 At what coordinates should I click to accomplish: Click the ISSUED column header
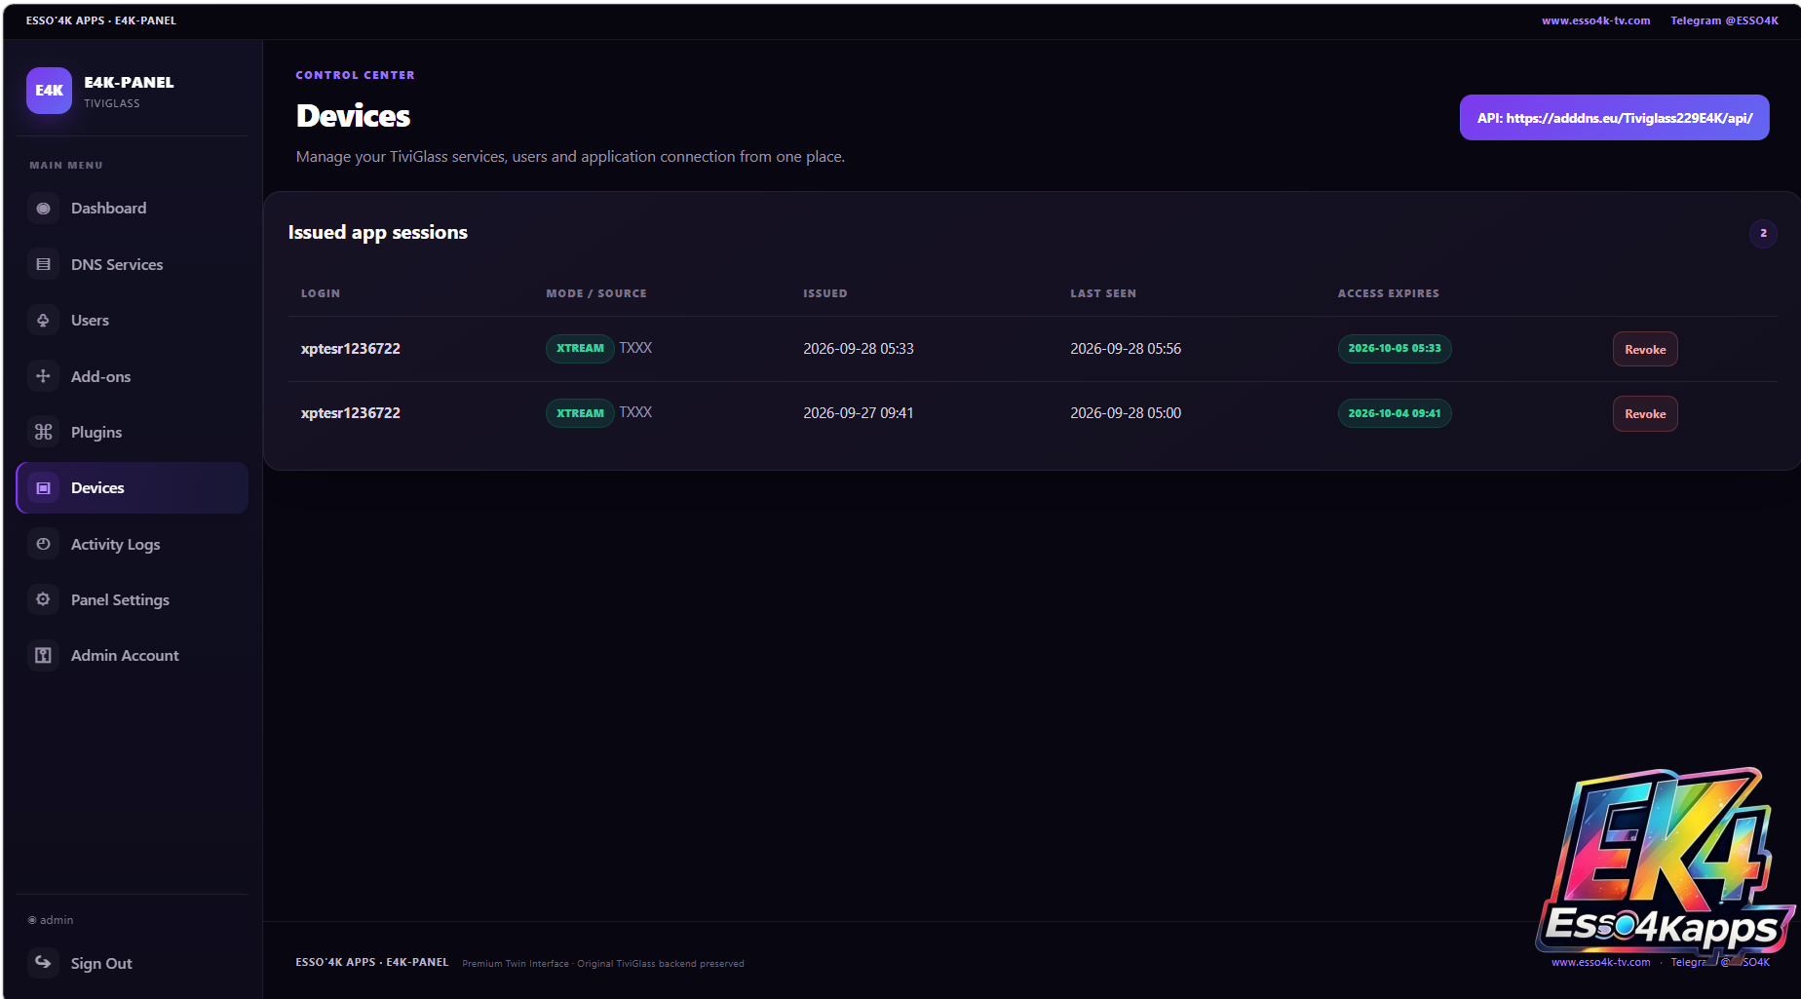(825, 293)
